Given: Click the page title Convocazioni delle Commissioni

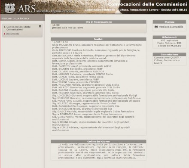Looking at the screenshot, I should click(148, 4).
